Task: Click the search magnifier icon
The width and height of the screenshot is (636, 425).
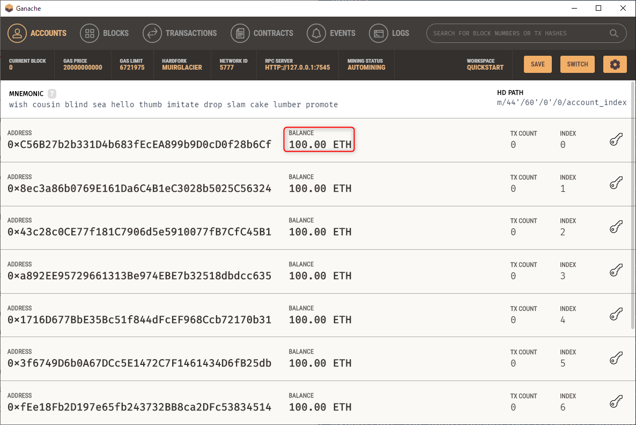Action: (614, 33)
